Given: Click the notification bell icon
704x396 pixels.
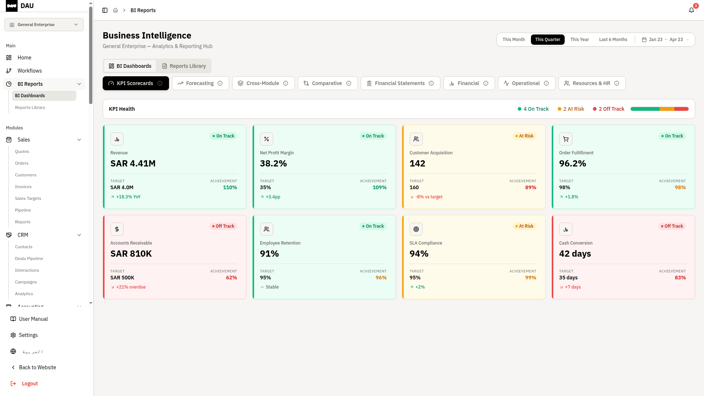Looking at the screenshot, I should pyautogui.click(x=691, y=10).
